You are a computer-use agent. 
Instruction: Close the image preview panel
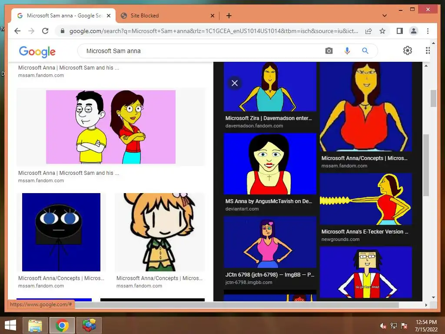[234, 83]
